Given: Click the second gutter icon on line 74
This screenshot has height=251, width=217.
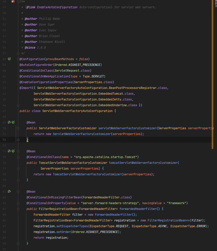Looking at the screenshot, I should pyautogui.click(x=13, y=151).
